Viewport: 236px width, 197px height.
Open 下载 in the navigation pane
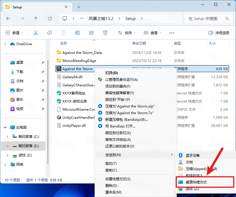coord(19,72)
